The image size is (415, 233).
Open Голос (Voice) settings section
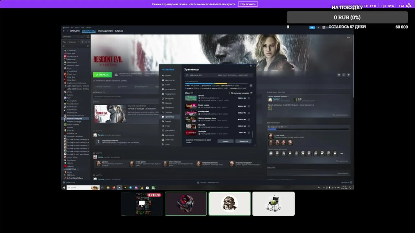(x=170, y=144)
